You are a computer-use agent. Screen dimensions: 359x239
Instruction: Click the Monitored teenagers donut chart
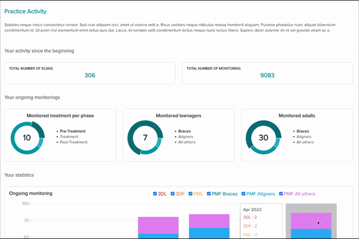click(145, 137)
